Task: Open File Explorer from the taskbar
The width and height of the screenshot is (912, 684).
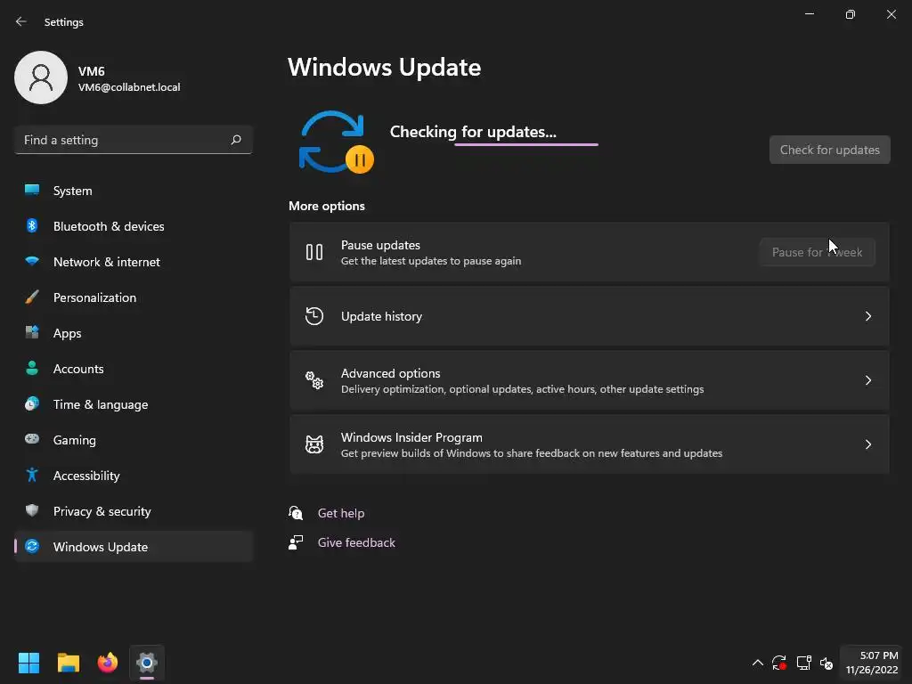Action: 68,663
